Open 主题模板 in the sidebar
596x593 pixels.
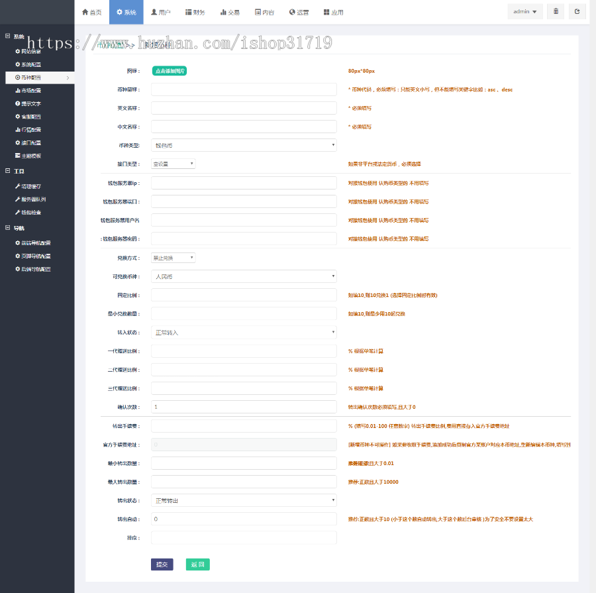tap(28, 156)
